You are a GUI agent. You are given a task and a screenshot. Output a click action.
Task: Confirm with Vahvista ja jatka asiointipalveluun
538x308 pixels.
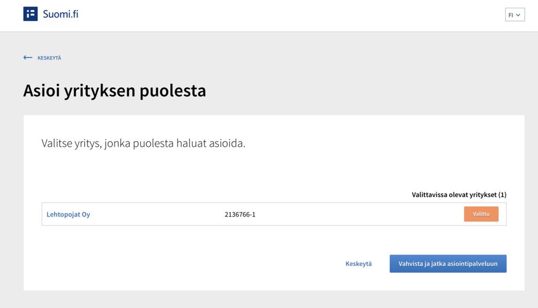pos(448,263)
